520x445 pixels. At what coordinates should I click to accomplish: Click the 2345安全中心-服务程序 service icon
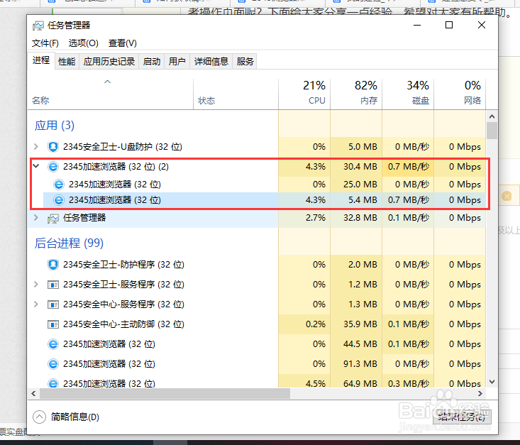coord(53,304)
